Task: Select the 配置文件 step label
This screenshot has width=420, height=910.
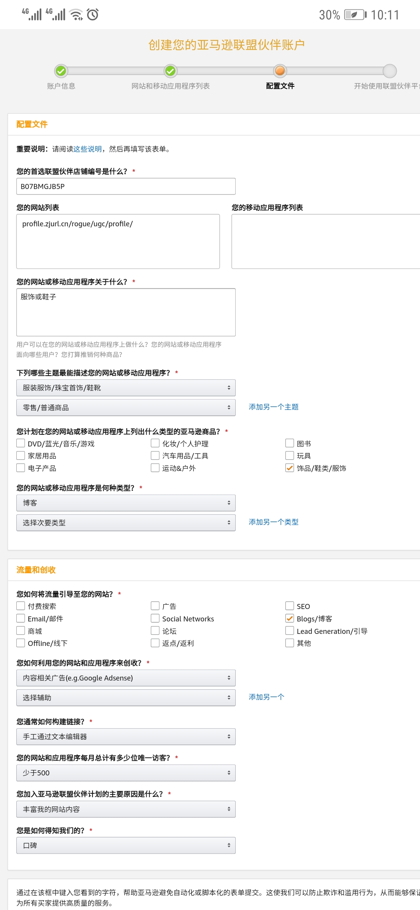Action: 280,86
